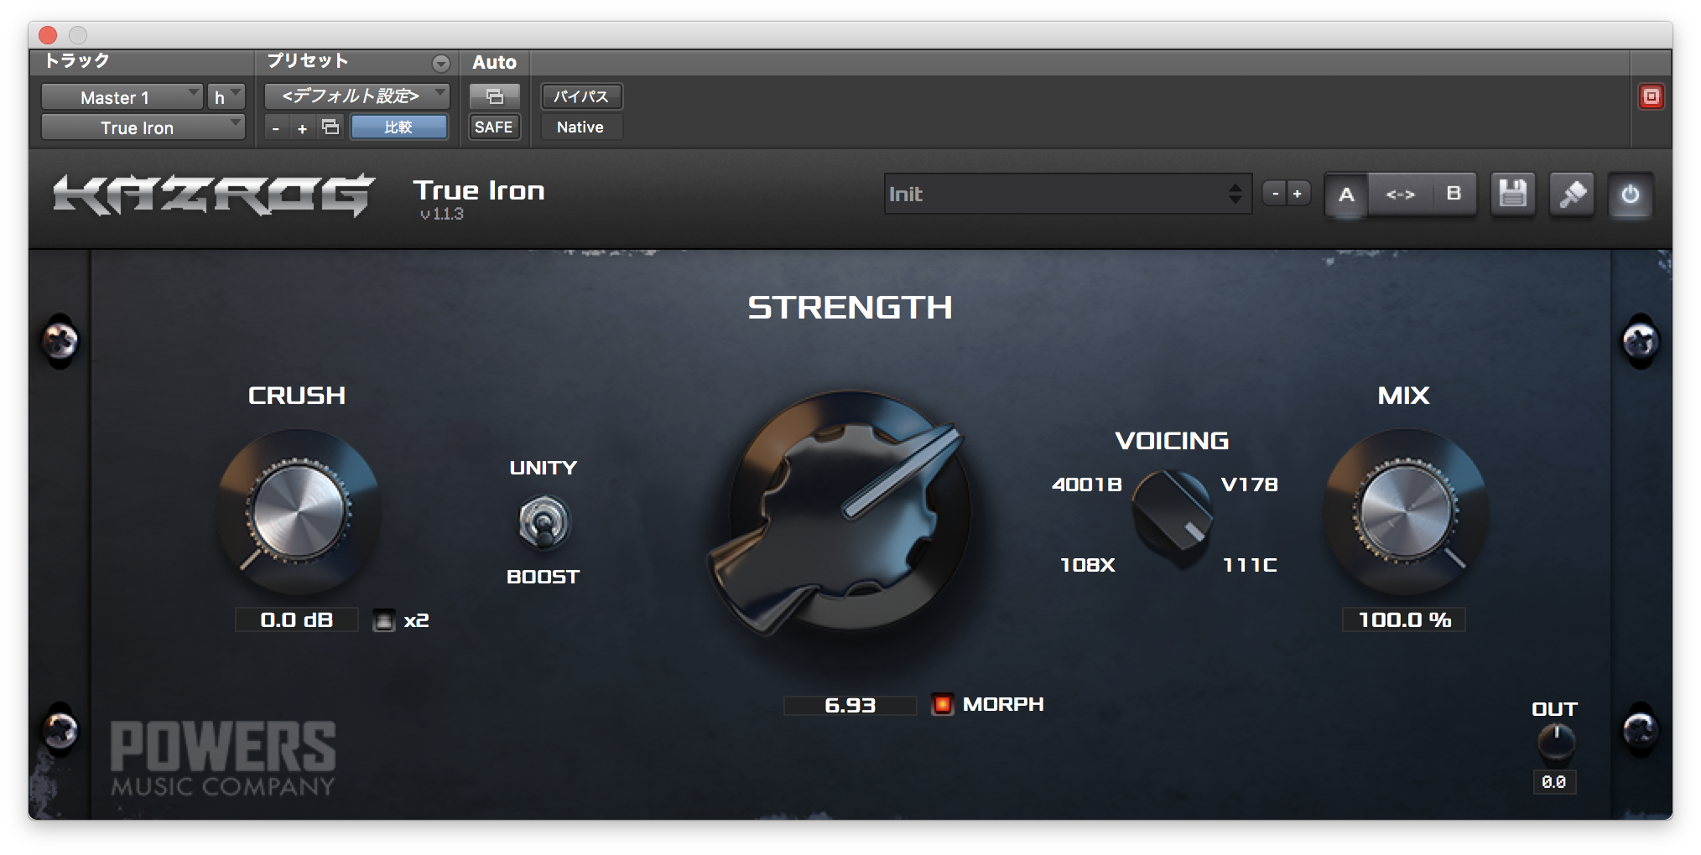The width and height of the screenshot is (1701, 855).
Task: Switch to preset slot B
Action: (1454, 194)
